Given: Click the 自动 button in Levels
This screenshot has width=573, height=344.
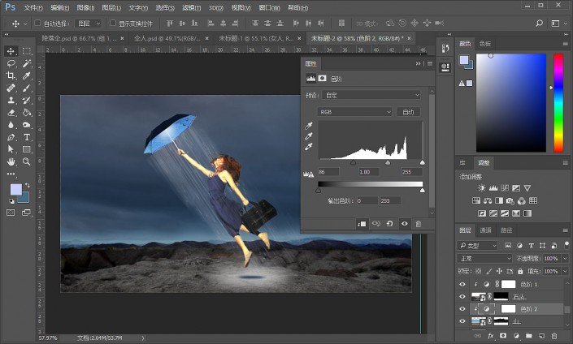Looking at the screenshot, I should click(408, 111).
